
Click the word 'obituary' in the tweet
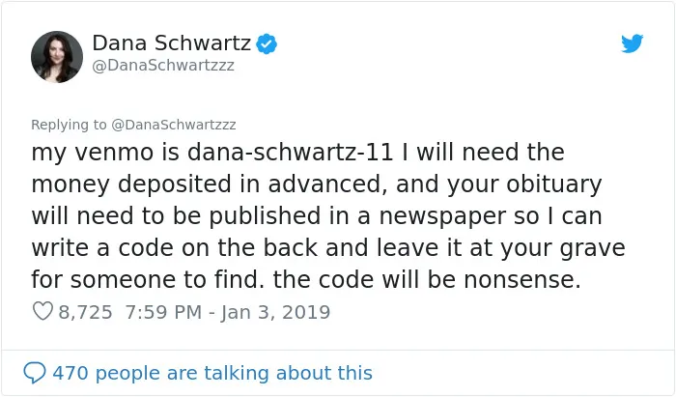coord(554,184)
